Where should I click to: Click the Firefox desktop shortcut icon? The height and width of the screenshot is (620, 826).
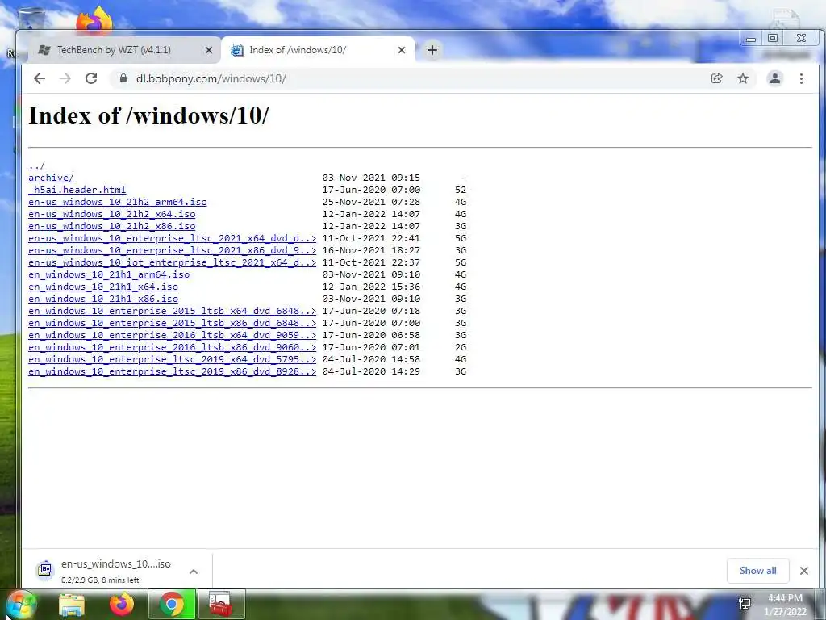click(95, 20)
